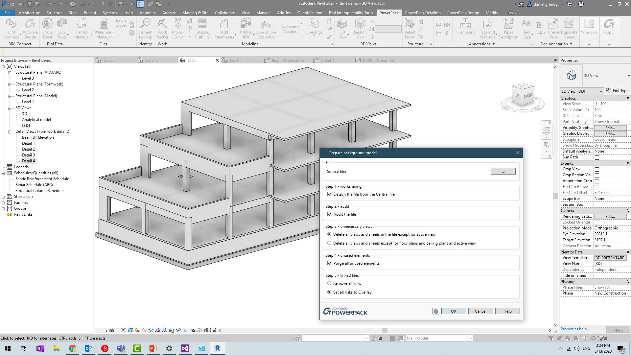Open the Main Model dropdown in status bar

click(x=471, y=338)
